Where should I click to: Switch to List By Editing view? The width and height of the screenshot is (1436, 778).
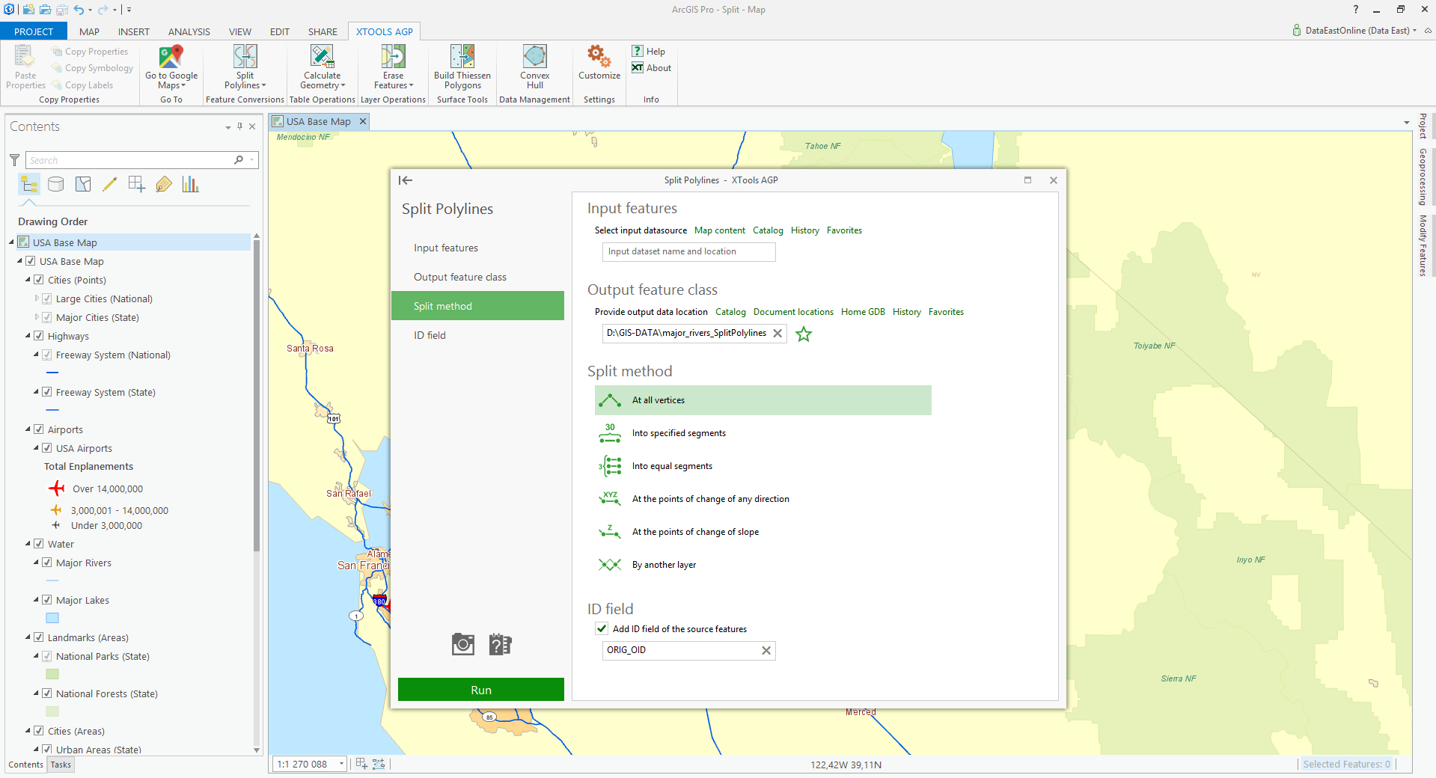[110, 184]
